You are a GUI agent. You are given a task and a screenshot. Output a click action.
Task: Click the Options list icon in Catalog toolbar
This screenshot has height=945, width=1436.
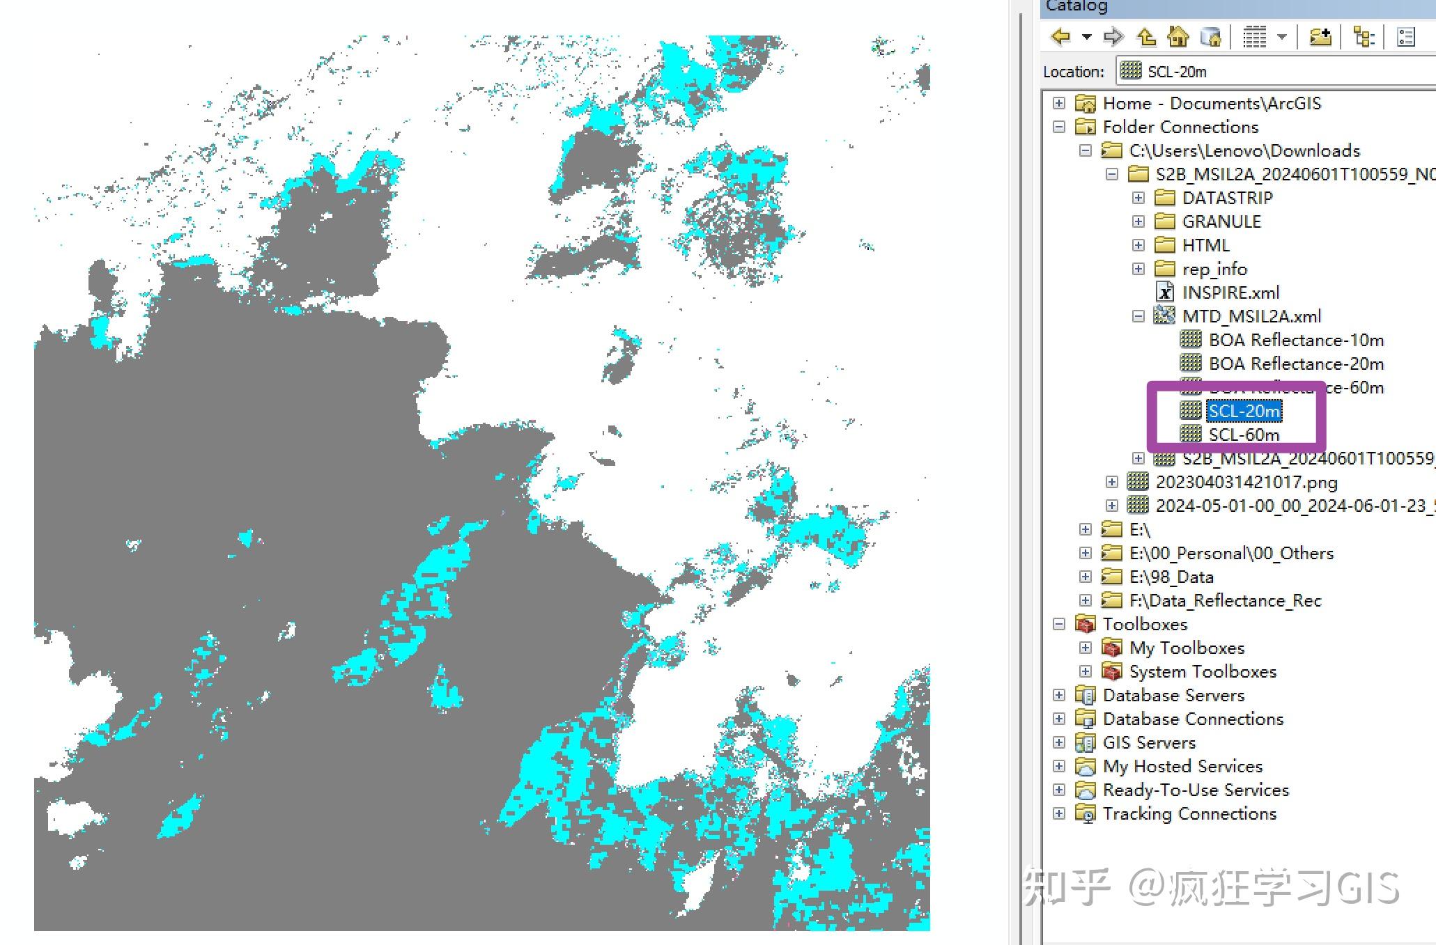tap(1406, 36)
